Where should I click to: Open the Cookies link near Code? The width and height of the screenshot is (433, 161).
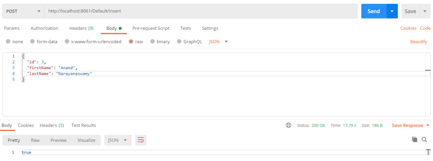click(x=408, y=28)
